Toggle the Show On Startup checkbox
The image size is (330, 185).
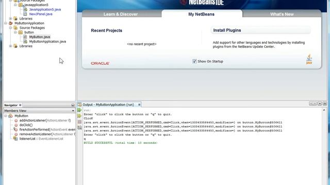pos(194,61)
